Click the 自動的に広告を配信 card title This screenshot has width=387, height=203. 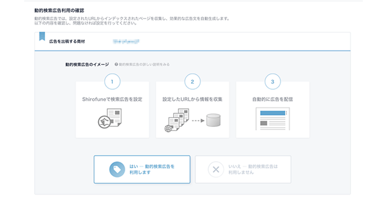273,100
